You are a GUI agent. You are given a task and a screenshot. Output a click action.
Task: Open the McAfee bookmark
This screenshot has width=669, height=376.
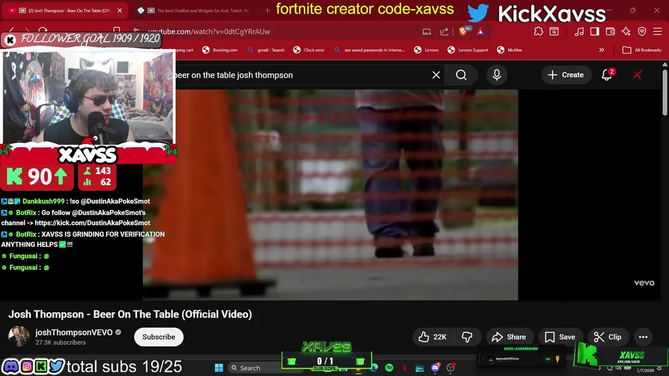click(x=510, y=50)
